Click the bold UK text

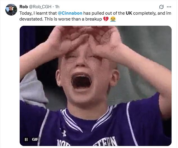(129, 13)
